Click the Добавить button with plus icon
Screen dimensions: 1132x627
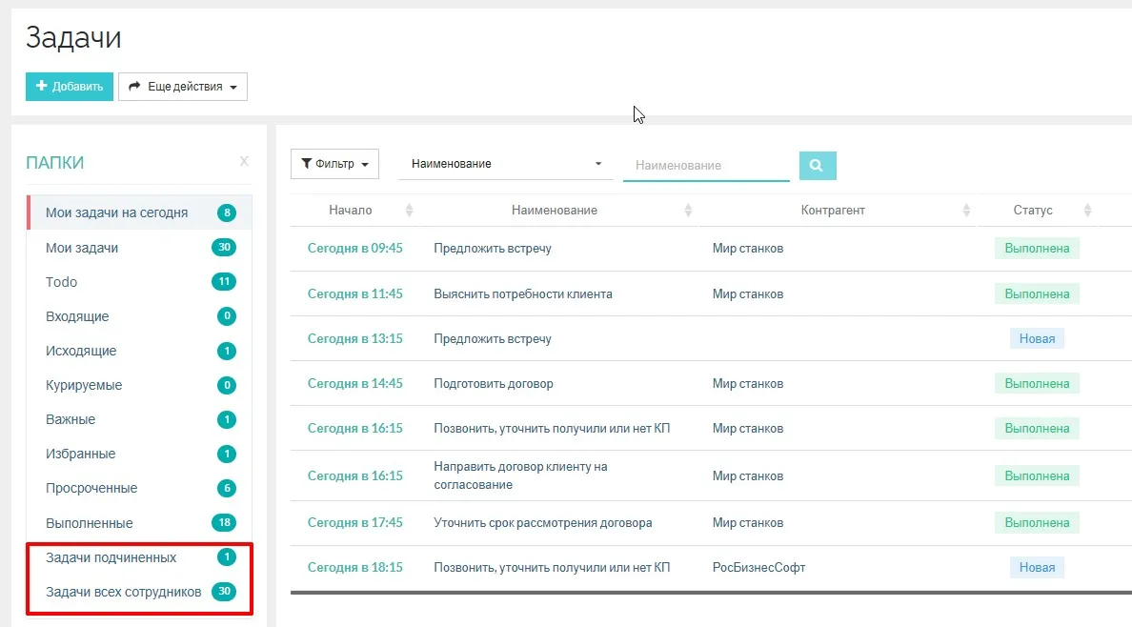(x=70, y=87)
